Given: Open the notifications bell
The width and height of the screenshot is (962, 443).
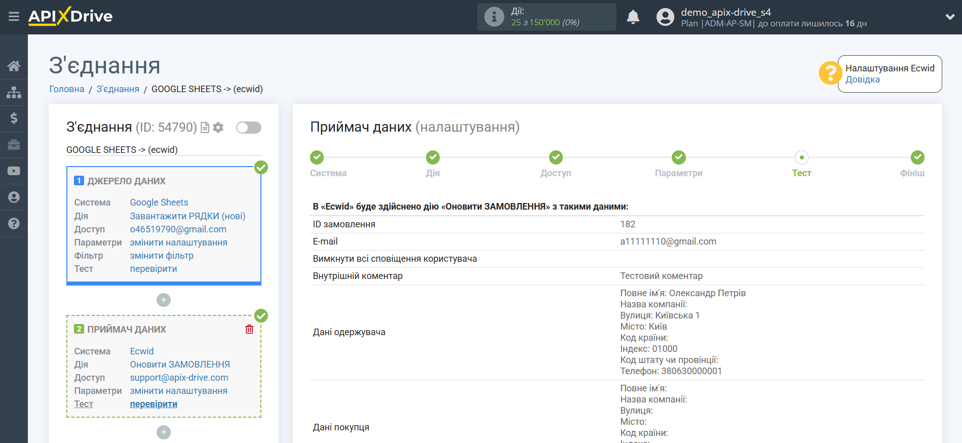Looking at the screenshot, I should click(x=633, y=17).
